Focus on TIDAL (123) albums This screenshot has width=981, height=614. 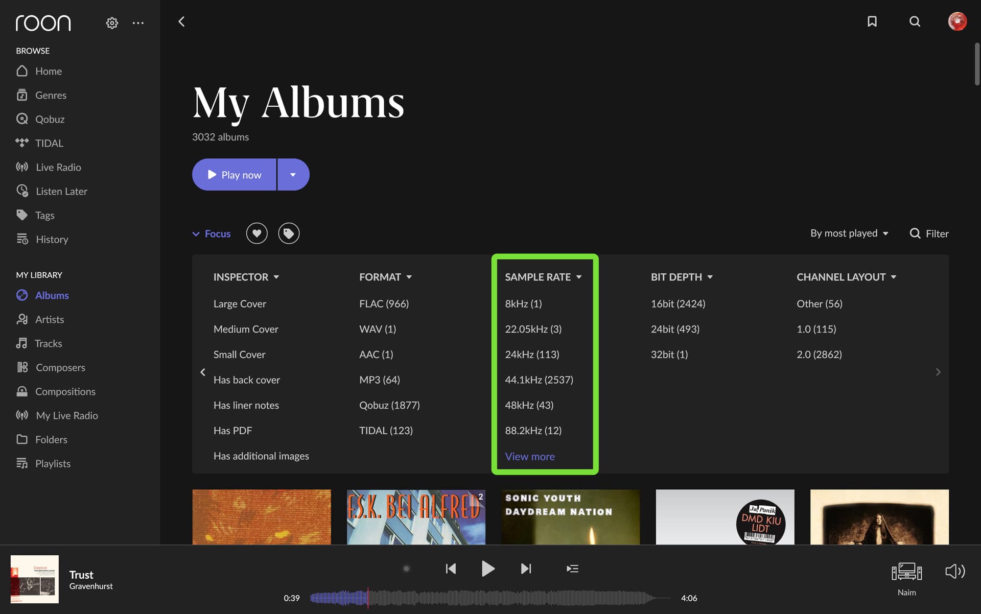386,431
